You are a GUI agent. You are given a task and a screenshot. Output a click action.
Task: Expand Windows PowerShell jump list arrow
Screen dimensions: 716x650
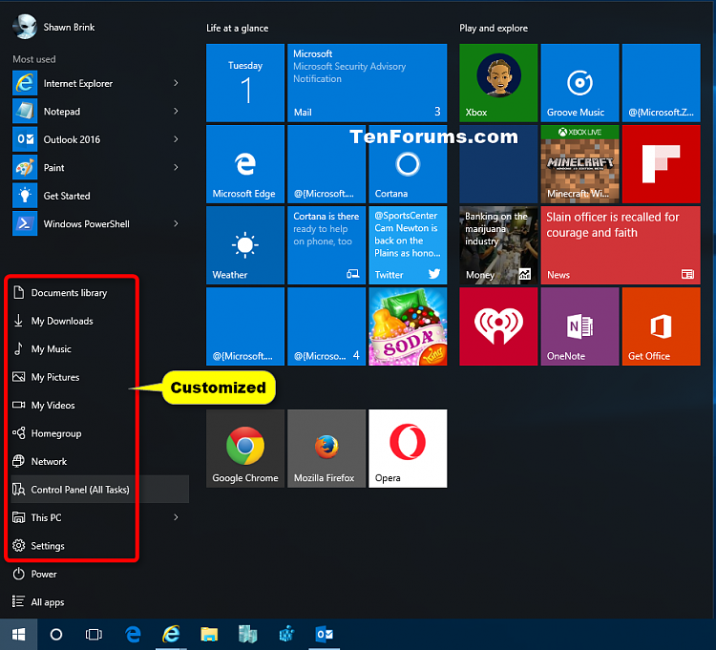(x=176, y=223)
